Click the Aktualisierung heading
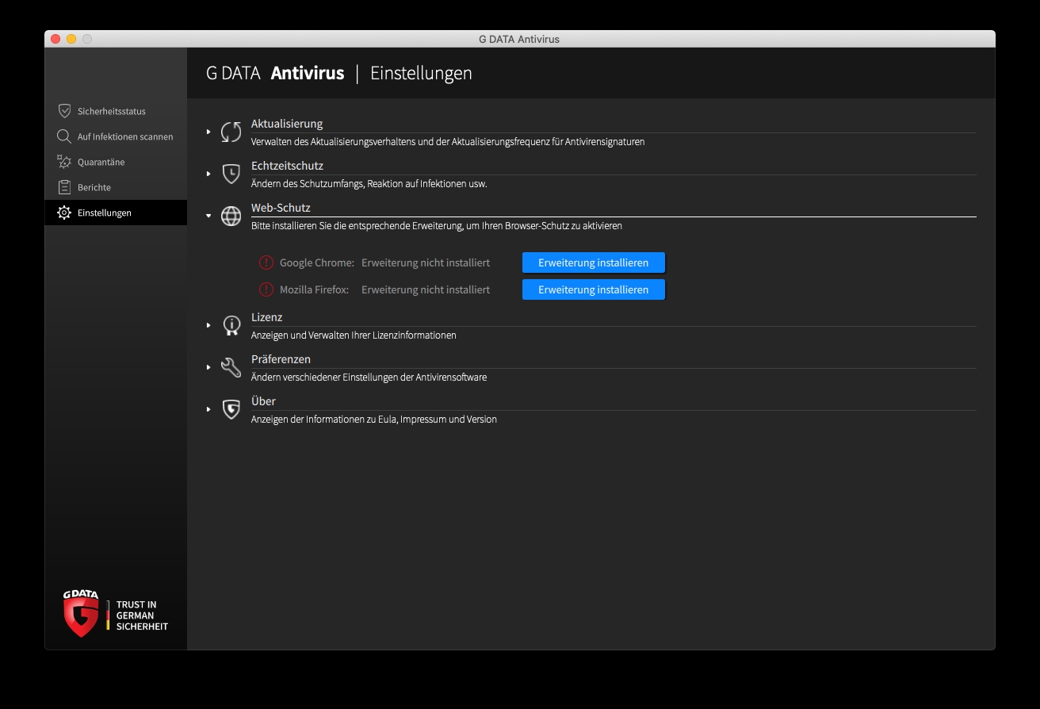 click(287, 124)
